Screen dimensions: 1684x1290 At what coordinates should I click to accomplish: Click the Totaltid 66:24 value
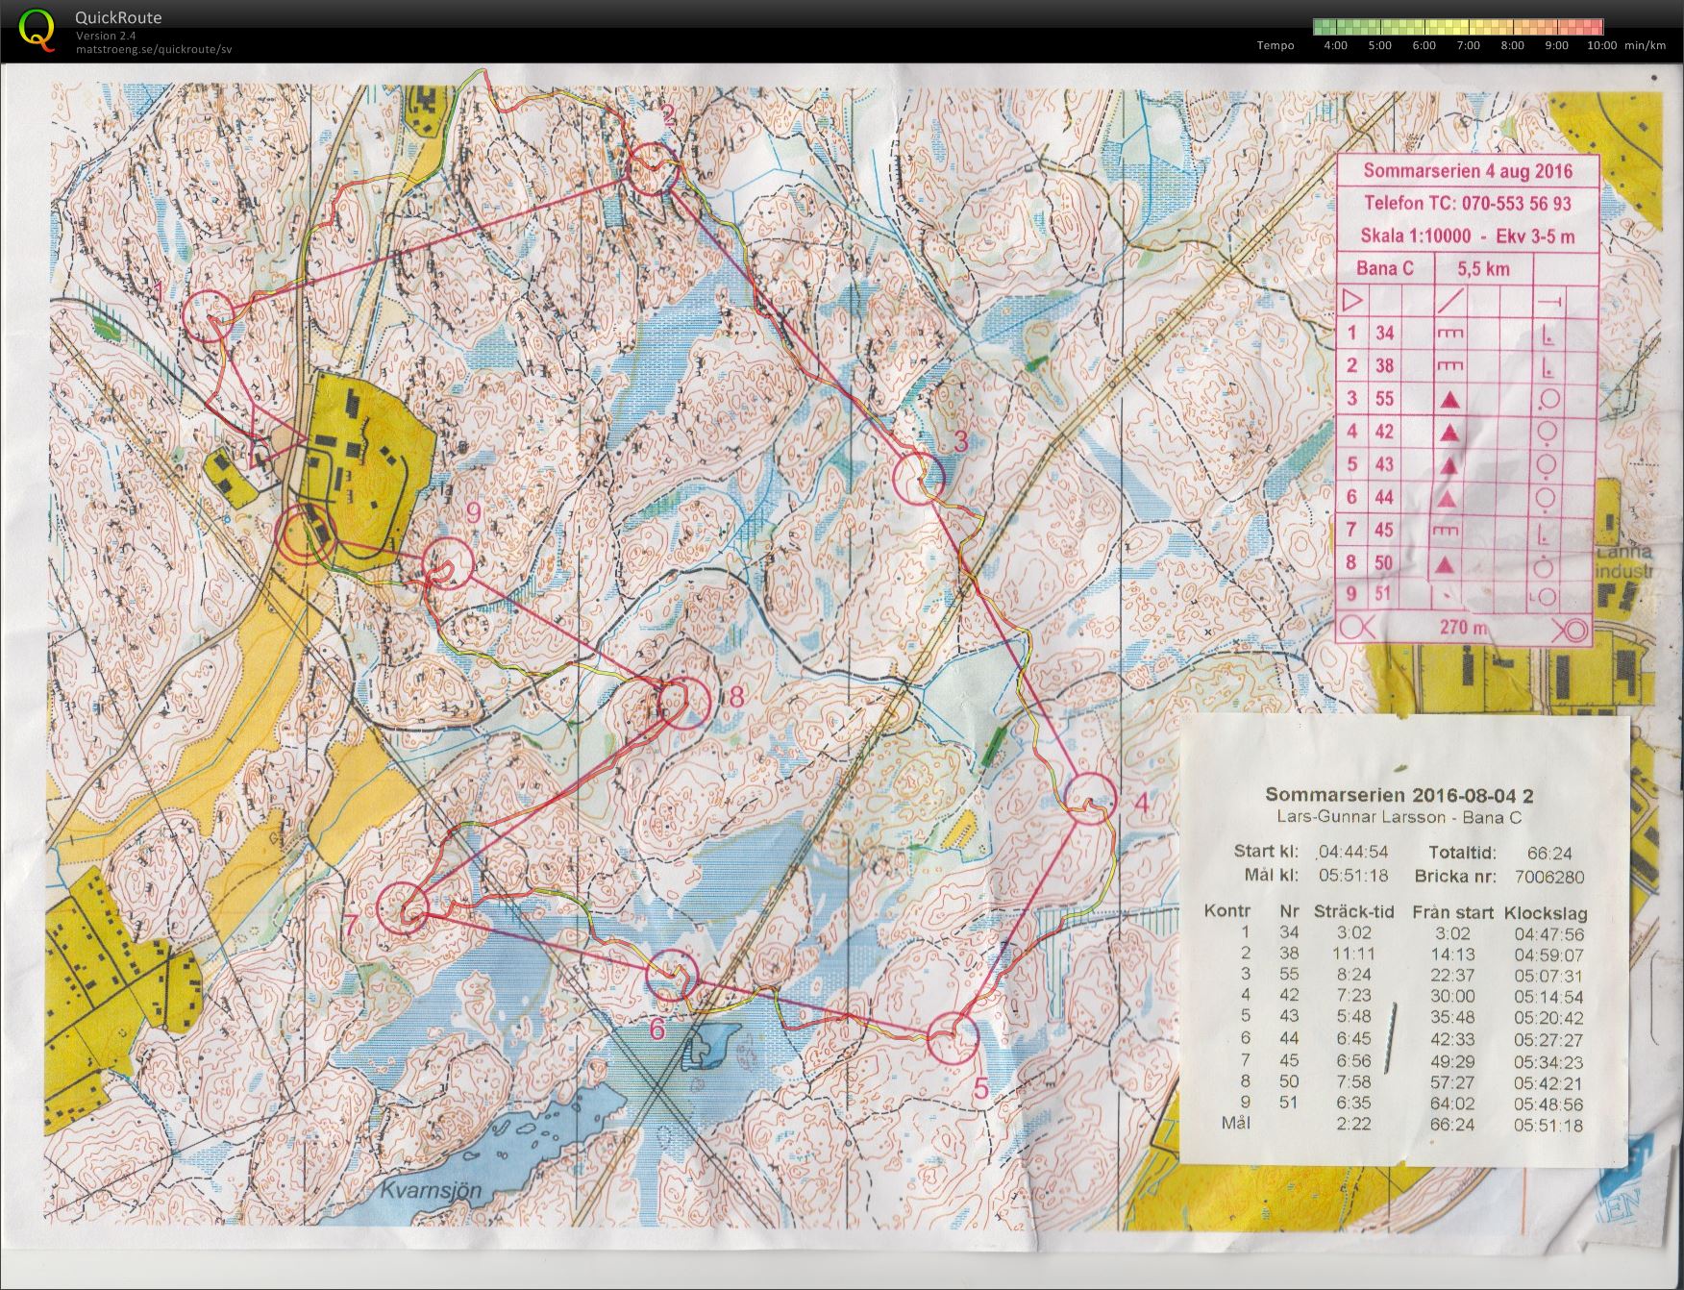[x=1548, y=853]
